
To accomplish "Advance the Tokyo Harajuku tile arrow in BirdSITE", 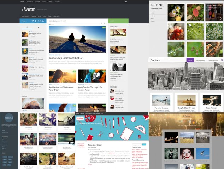I will coord(221,19).
